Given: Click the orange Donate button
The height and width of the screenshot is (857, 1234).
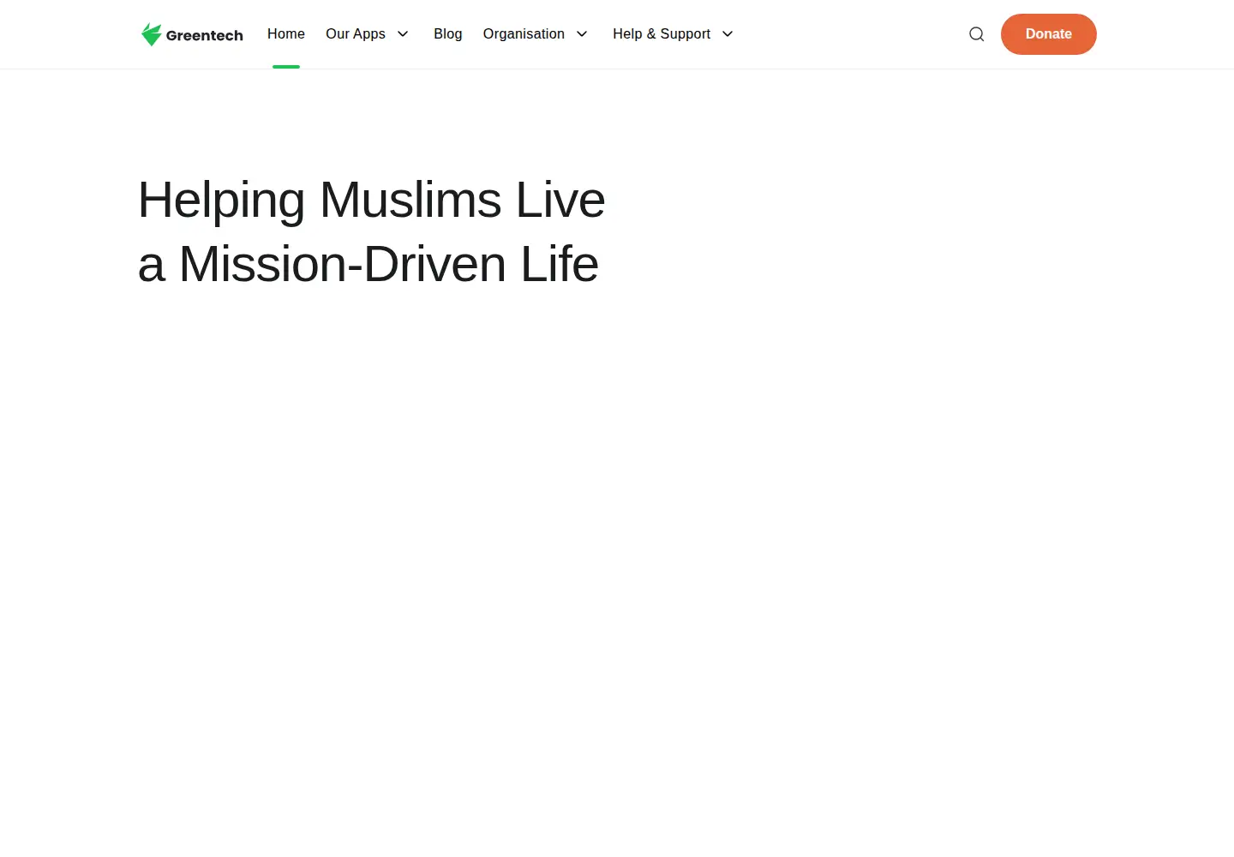Looking at the screenshot, I should tap(1049, 34).
